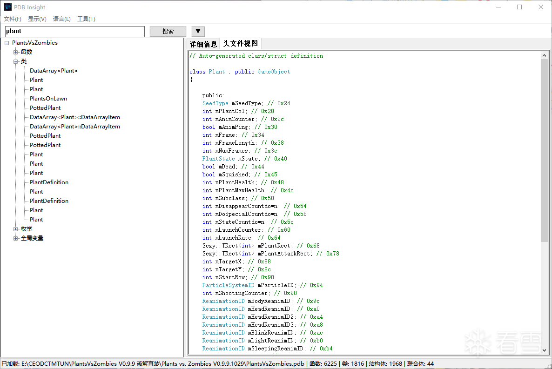This screenshot has height=369, width=552.
Task: Select DataArray<Plant> in the class tree
Action: click(54, 71)
